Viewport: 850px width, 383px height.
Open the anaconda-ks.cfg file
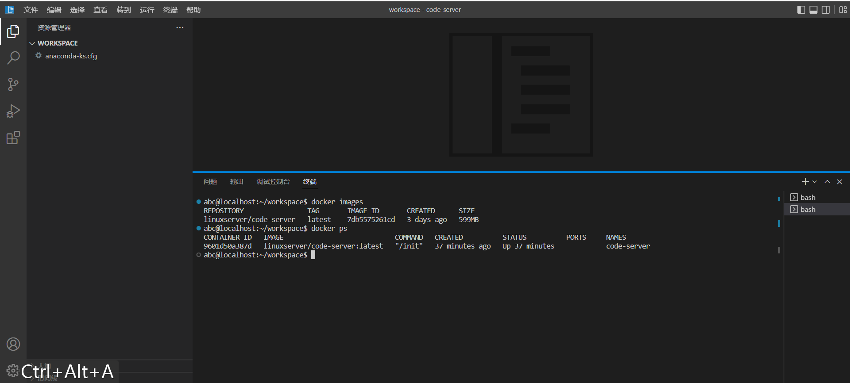tap(71, 56)
